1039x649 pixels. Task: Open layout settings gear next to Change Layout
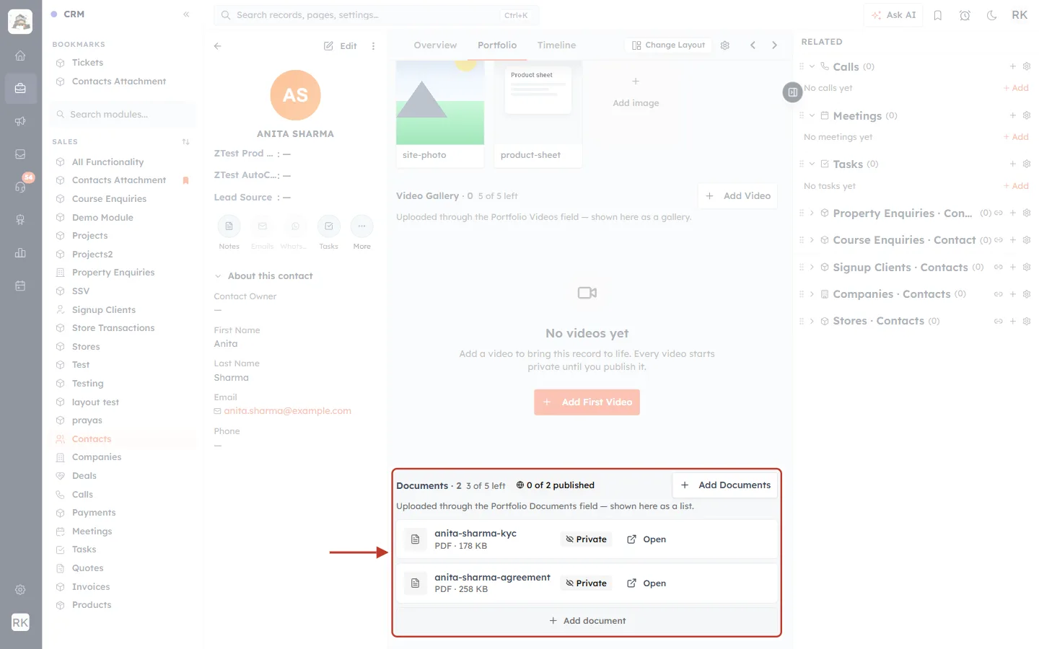point(725,45)
